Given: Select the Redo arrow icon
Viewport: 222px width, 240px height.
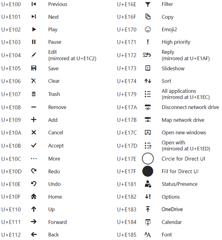Looking at the screenshot, I should click(34, 171).
